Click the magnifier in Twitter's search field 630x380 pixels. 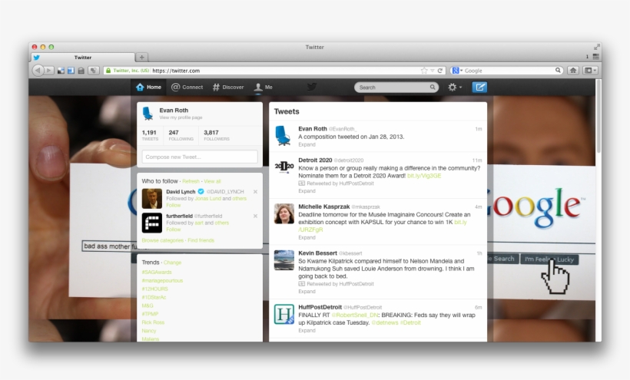(x=433, y=87)
